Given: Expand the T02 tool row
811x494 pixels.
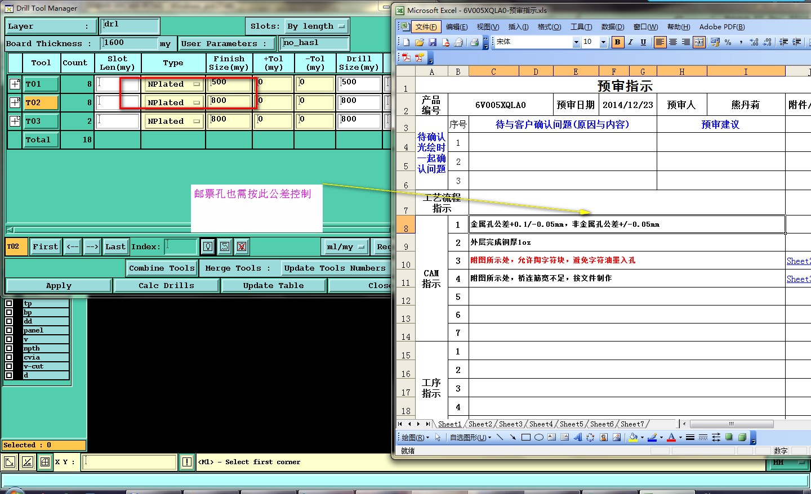Looking at the screenshot, I should point(15,102).
